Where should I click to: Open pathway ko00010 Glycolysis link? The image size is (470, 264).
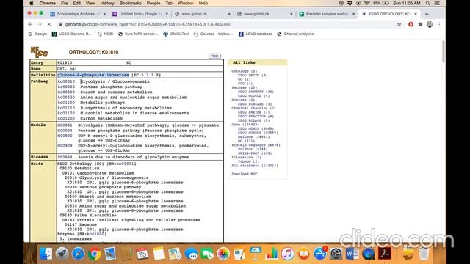pyautogui.click(x=66, y=81)
